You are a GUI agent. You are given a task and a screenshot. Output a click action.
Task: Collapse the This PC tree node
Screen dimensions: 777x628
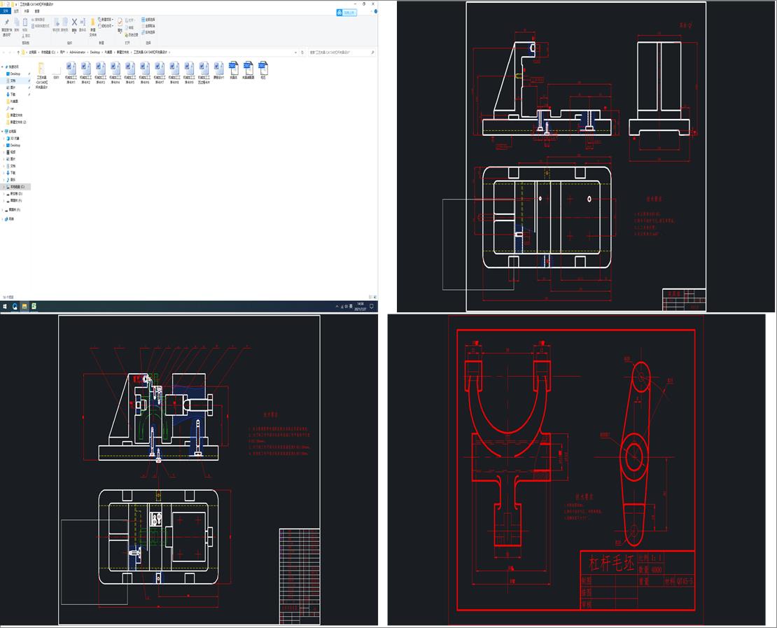click(x=3, y=132)
